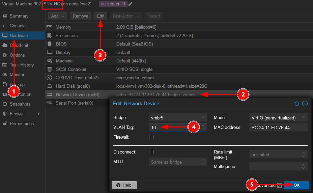Toggle the Disconnect checkbox
Screen dimensions: 313x193
point(151,152)
